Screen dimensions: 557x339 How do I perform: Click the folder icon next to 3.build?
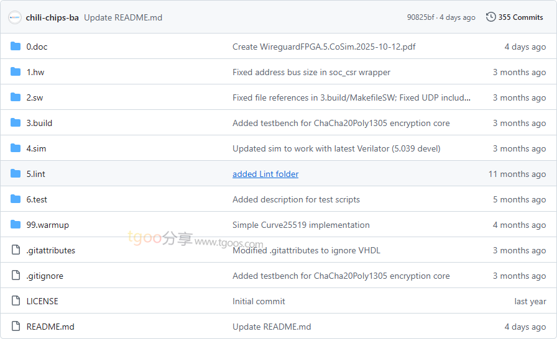(16, 123)
